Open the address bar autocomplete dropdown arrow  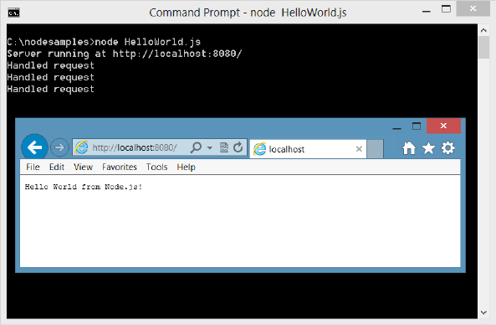209,147
